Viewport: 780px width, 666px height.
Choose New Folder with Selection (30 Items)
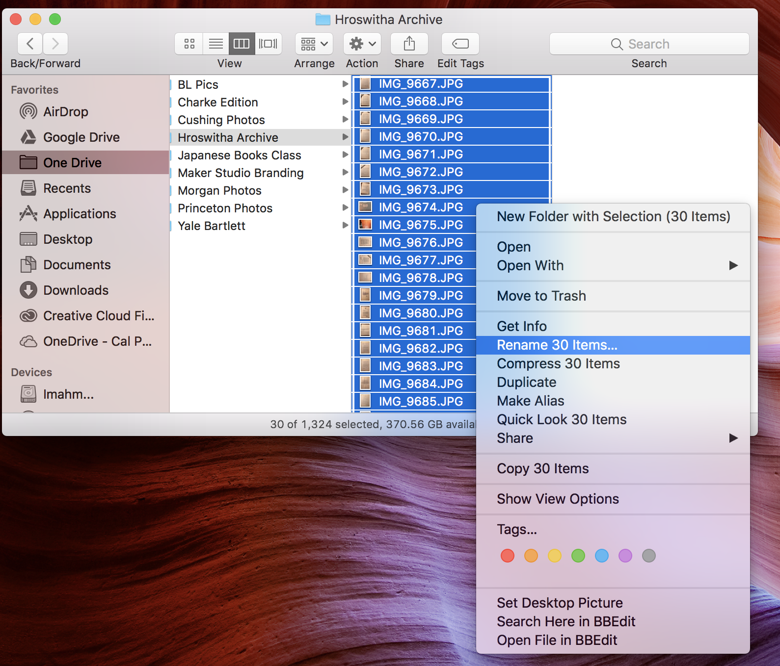click(x=613, y=216)
